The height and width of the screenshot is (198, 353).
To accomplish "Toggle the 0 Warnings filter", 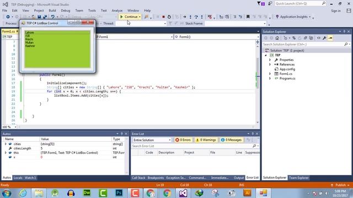I will 206,140.
